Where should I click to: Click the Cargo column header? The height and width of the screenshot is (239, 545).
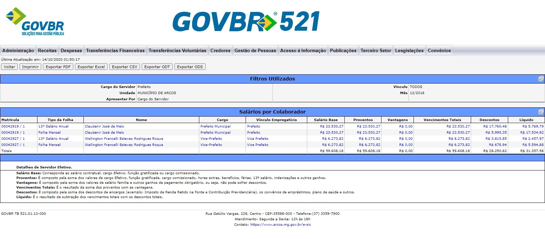pyautogui.click(x=222, y=120)
